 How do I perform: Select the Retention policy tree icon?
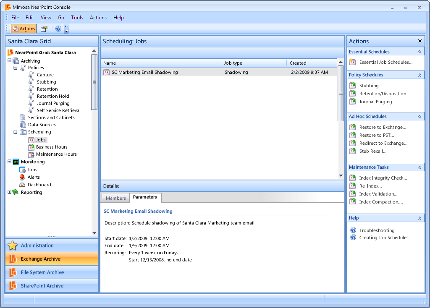pyautogui.click(x=31, y=89)
